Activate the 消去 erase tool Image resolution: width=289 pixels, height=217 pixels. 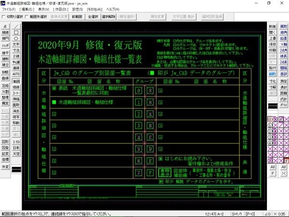coord(16,111)
